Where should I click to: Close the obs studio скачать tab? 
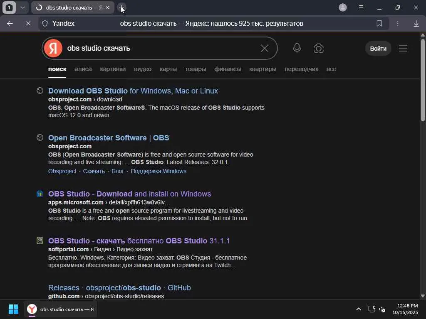pyautogui.click(x=107, y=7)
